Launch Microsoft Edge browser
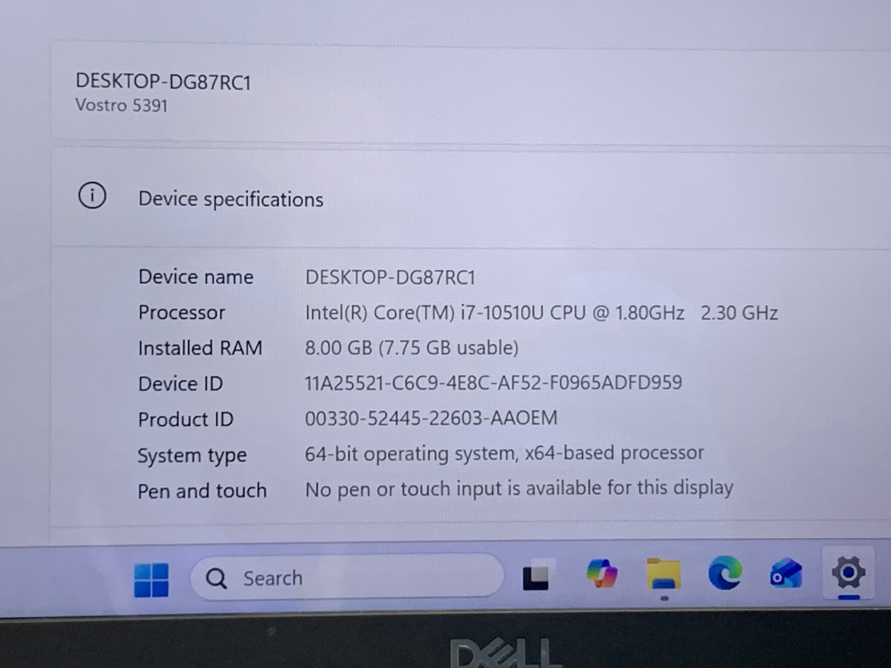The width and height of the screenshot is (891, 668). point(725,573)
